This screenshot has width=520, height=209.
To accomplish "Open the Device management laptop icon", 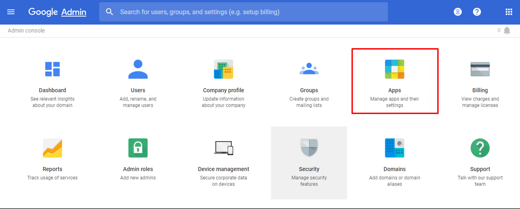I will click(x=223, y=148).
